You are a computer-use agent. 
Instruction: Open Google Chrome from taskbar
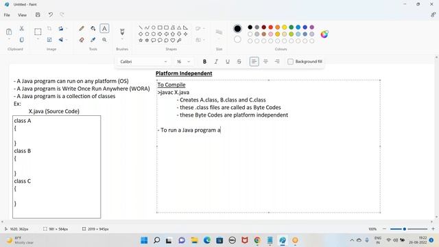point(257,240)
